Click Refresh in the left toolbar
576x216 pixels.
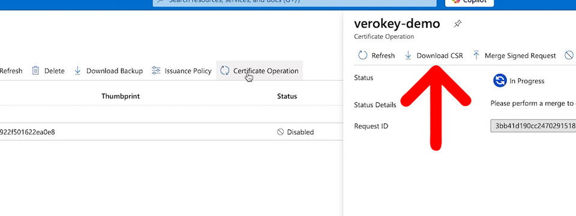pyautogui.click(x=11, y=71)
